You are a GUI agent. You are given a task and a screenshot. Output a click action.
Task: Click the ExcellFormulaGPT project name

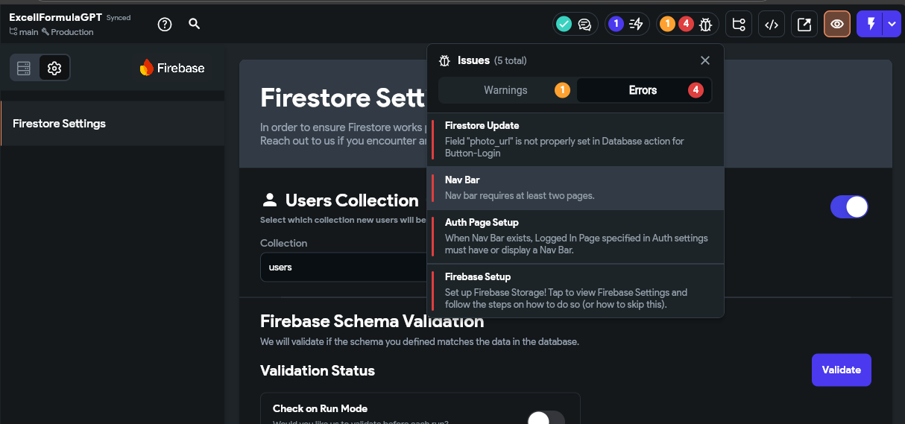tap(55, 17)
